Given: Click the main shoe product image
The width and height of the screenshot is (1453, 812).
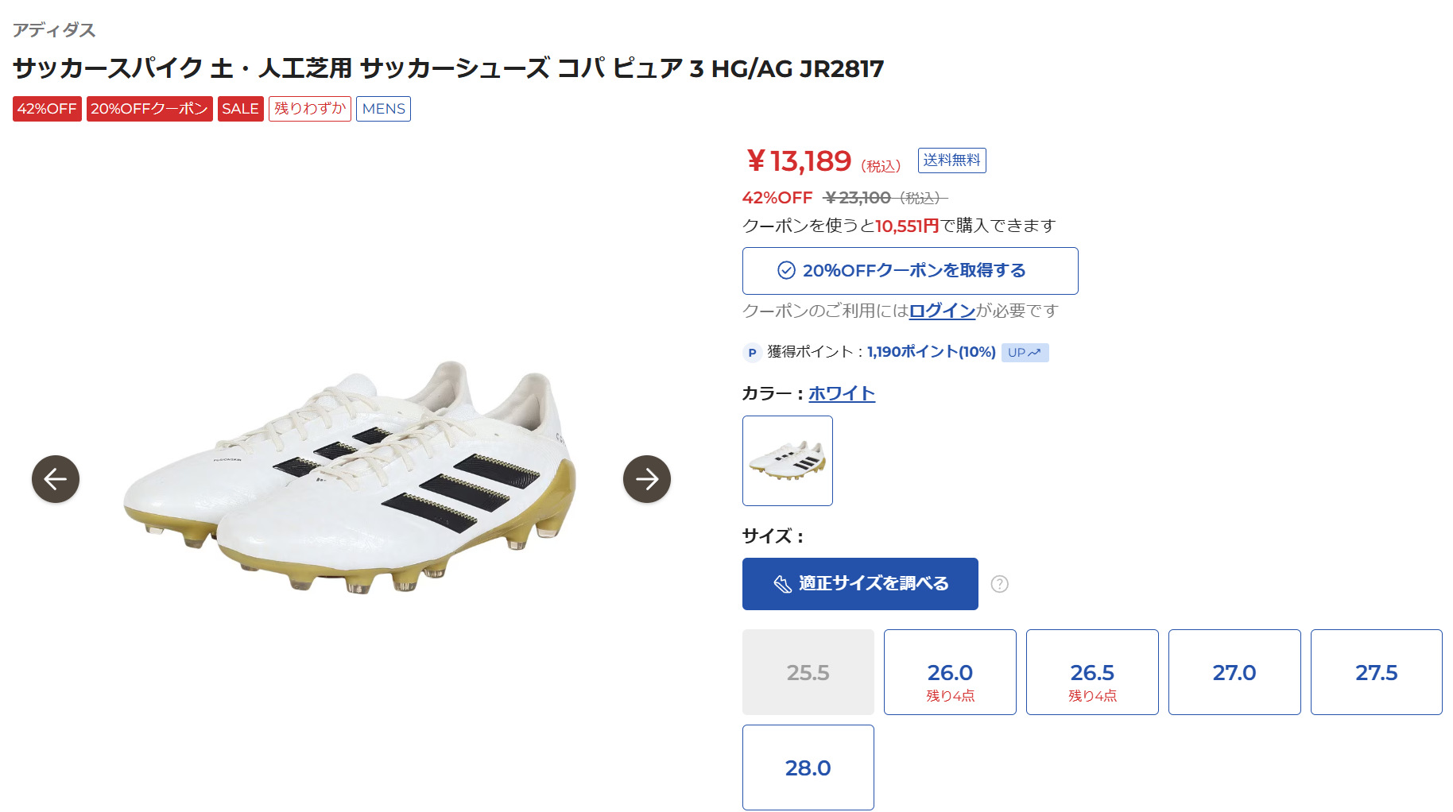Looking at the screenshot, I should point(350,477).
